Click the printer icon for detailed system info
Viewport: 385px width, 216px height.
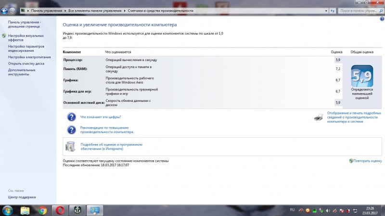point(319,117)
